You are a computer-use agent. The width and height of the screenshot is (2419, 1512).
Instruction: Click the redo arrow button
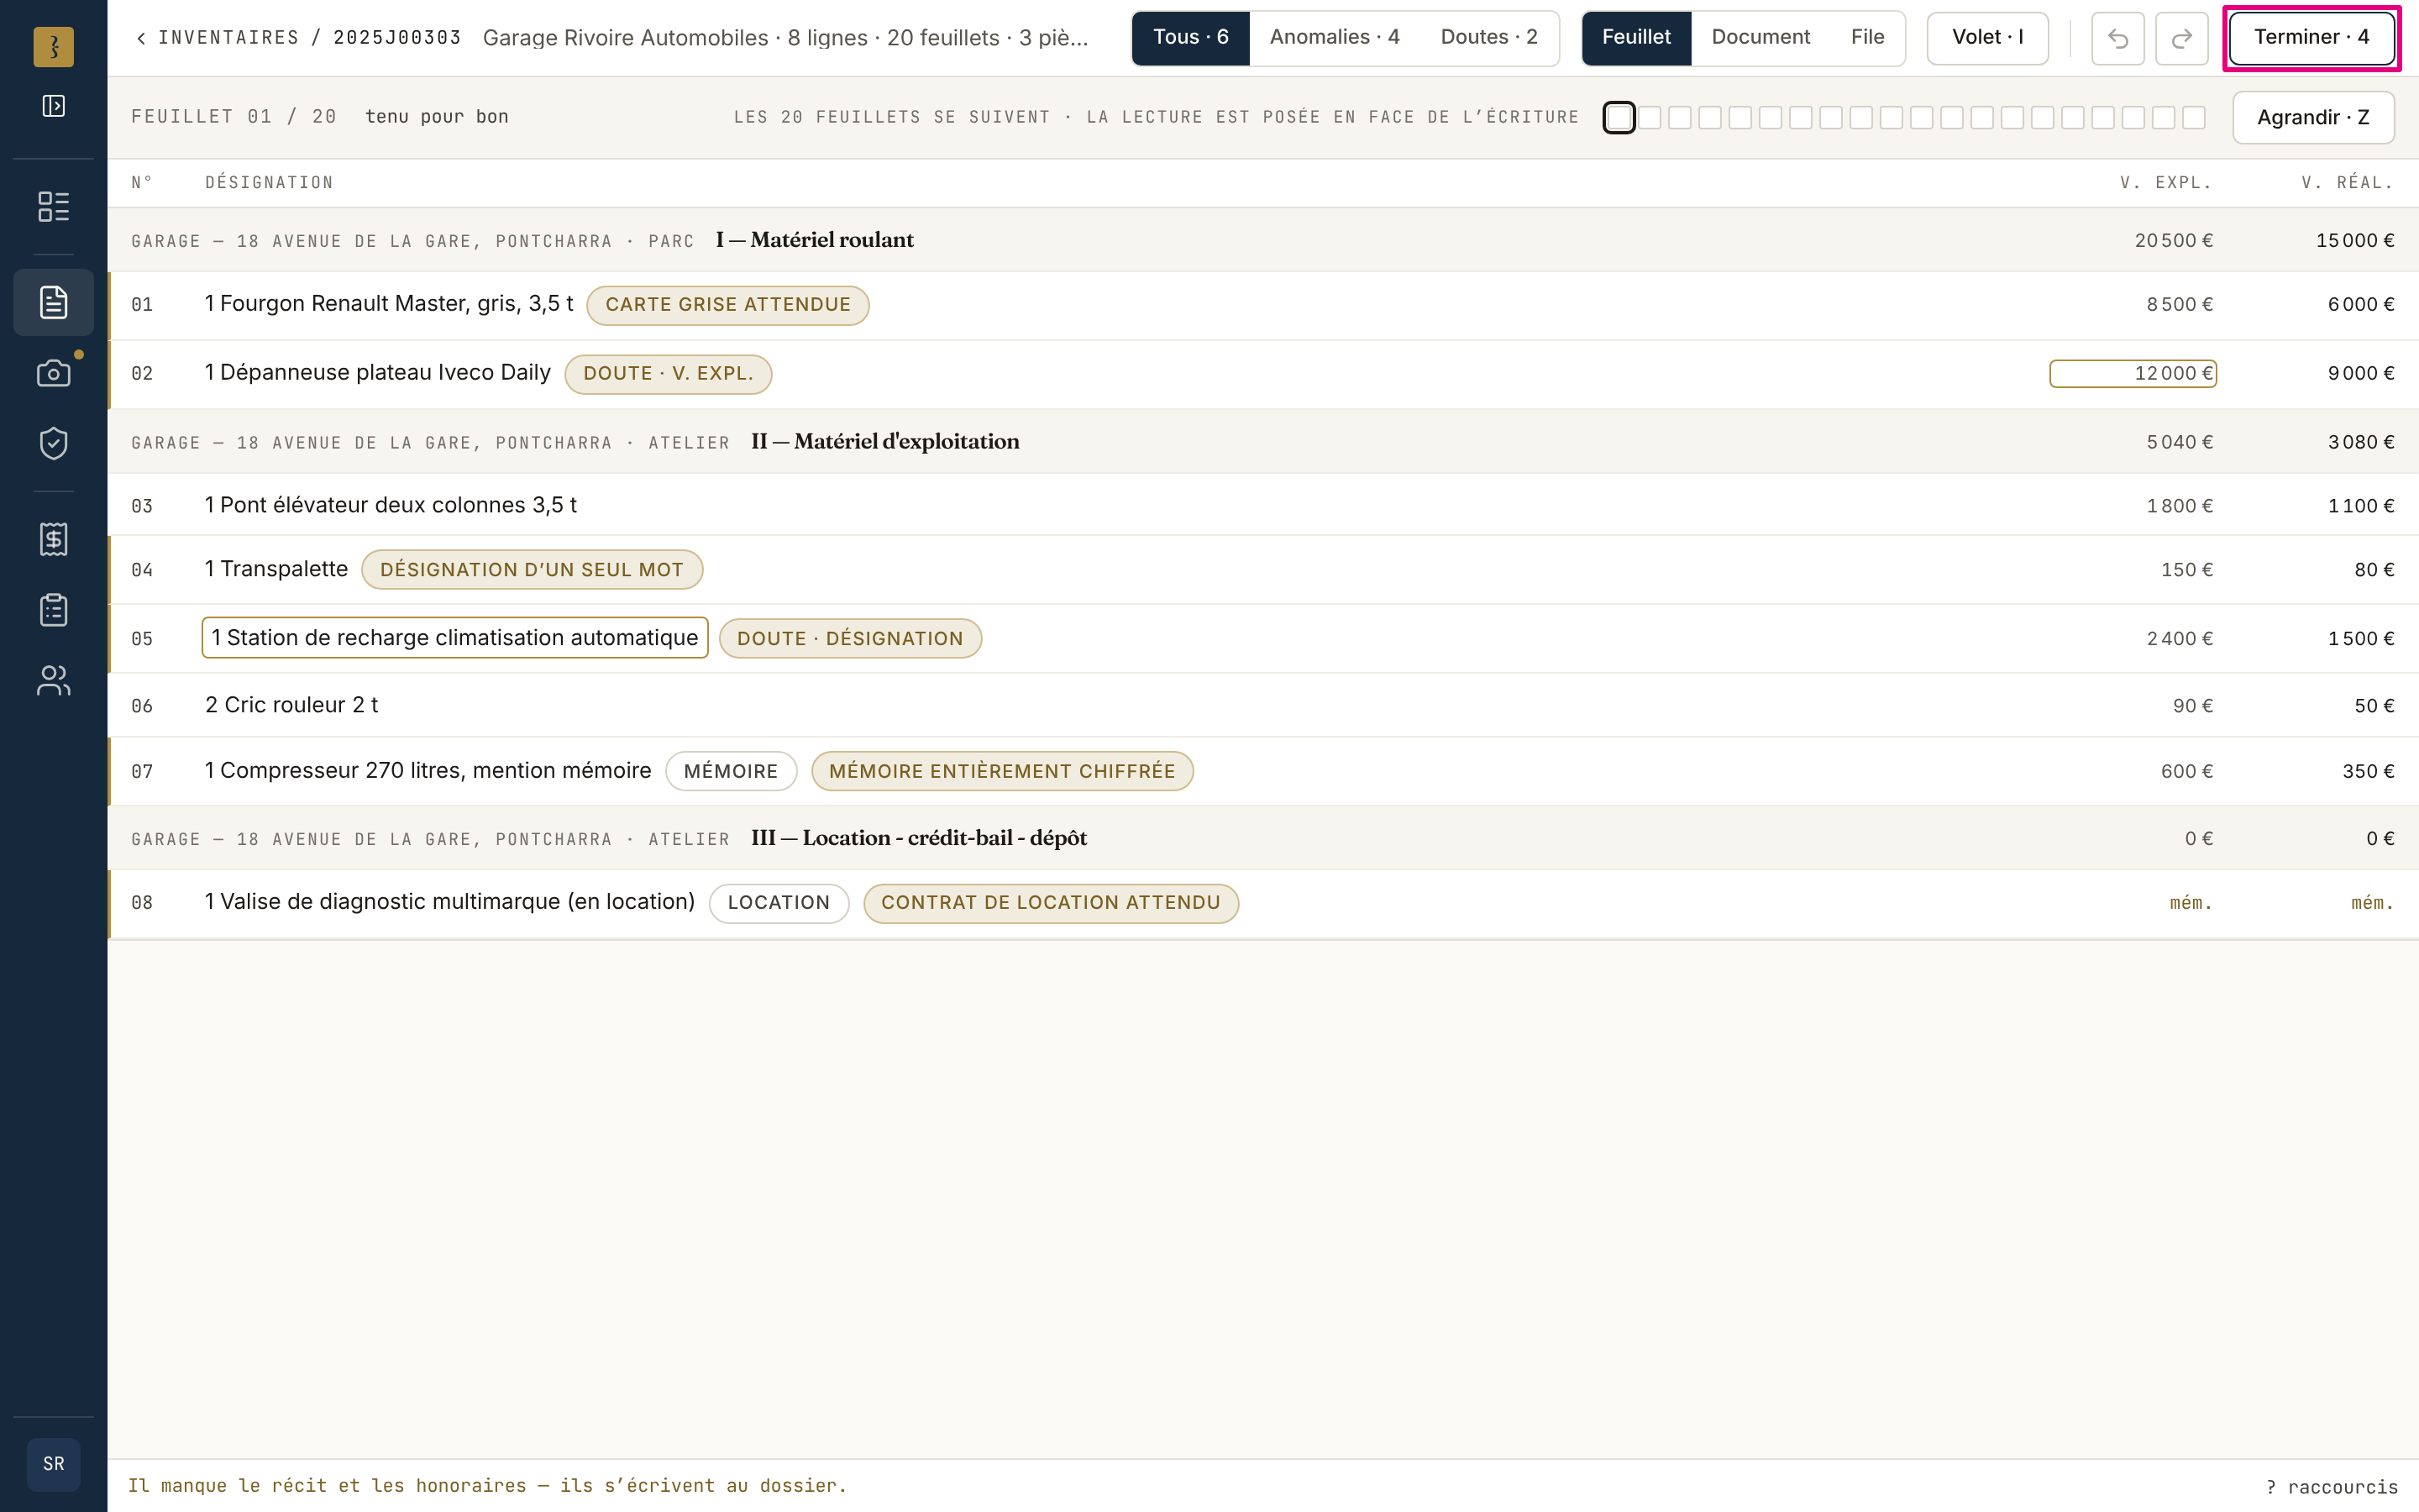(2181, 38)
